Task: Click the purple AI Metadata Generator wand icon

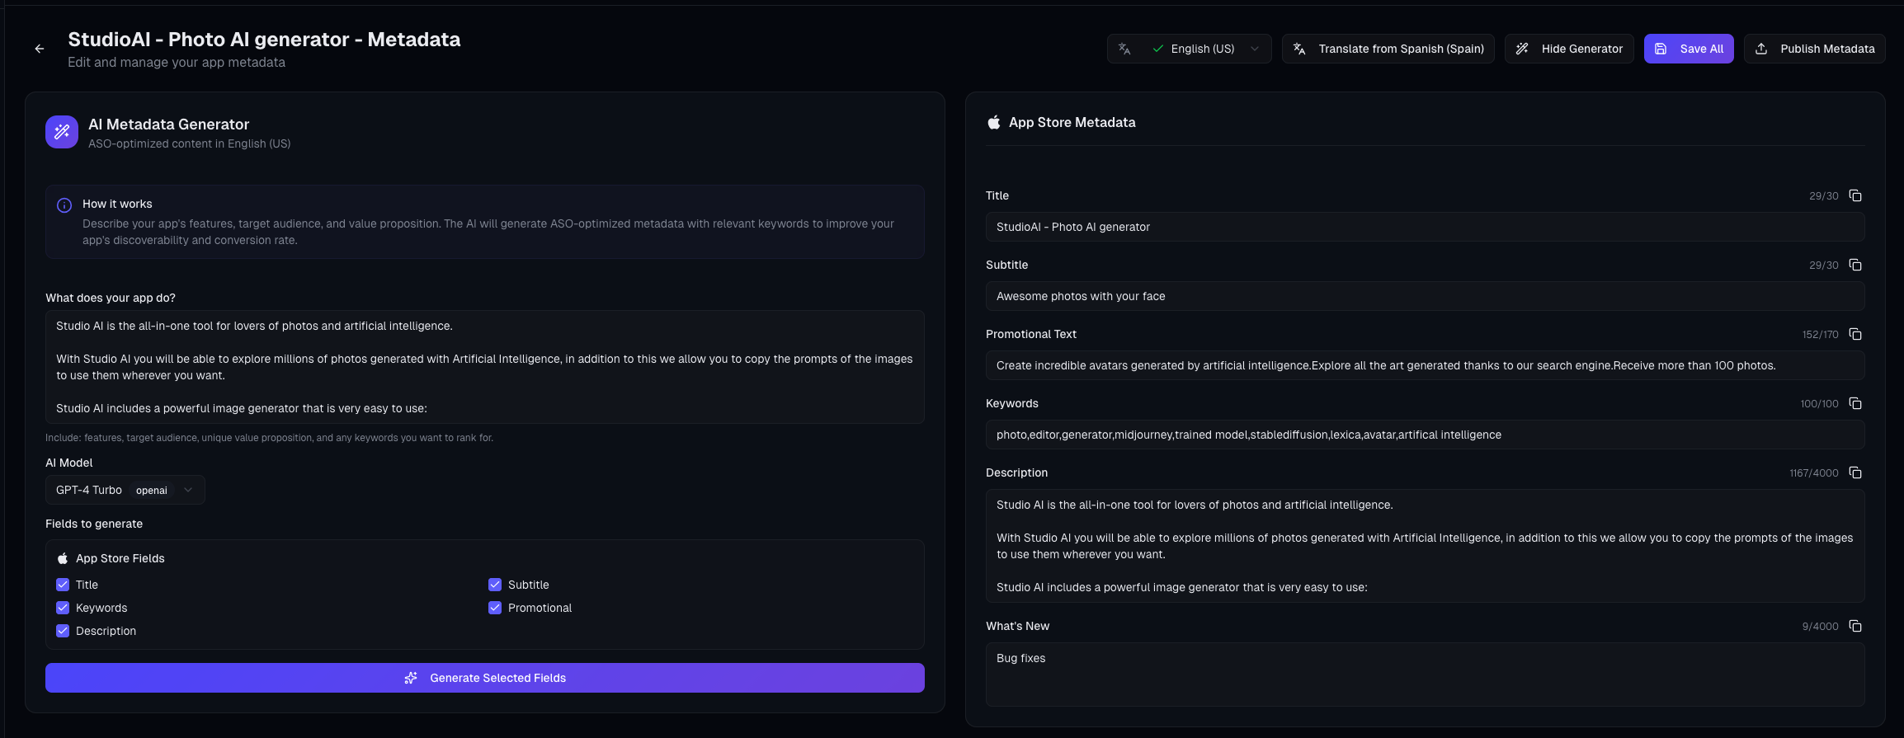Action: click(62, 132)
